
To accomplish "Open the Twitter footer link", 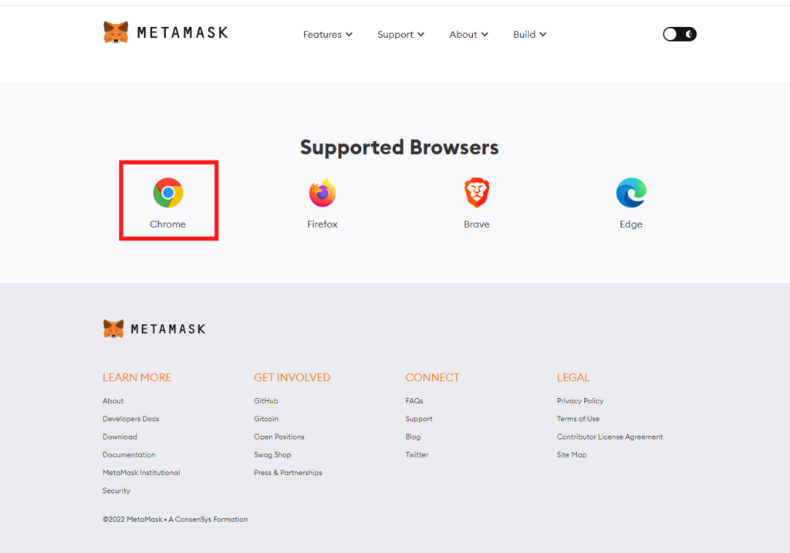I will [417, 455].
